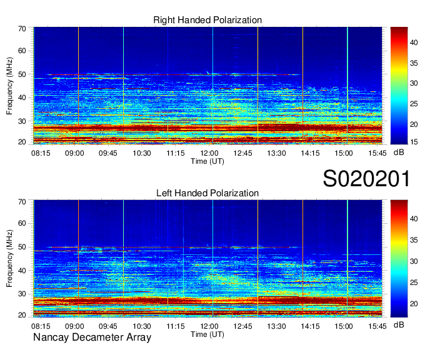Click the 15:45 tick label under Left Handed plot

[377, 326]
